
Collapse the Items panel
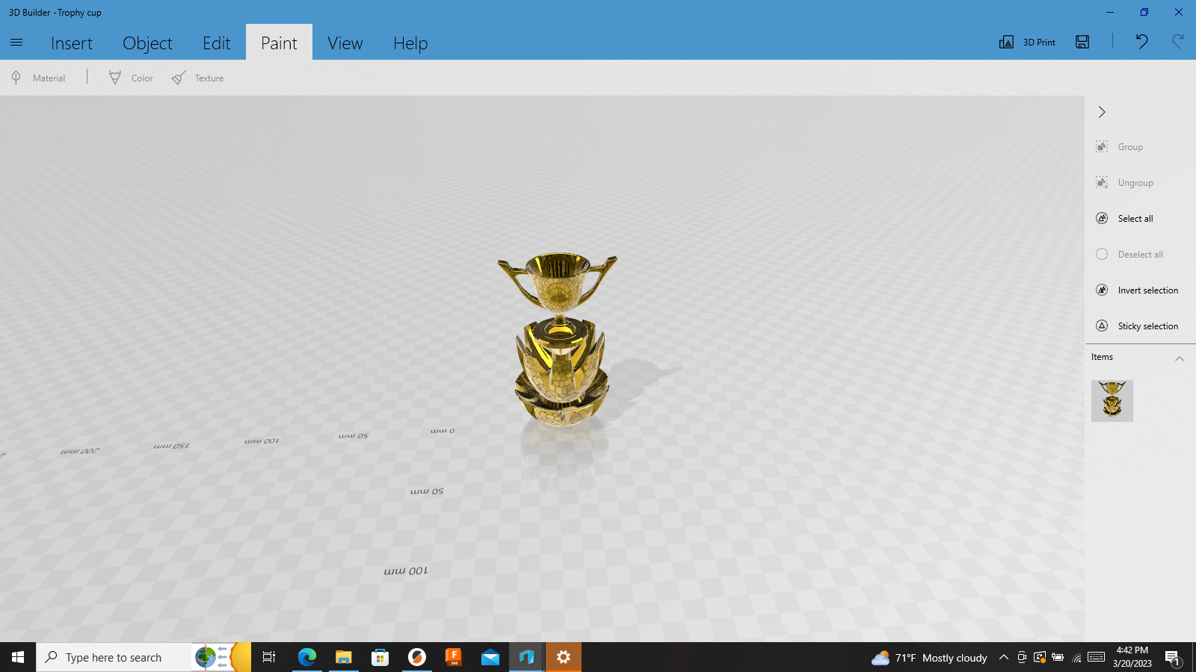pos(1180,358)
